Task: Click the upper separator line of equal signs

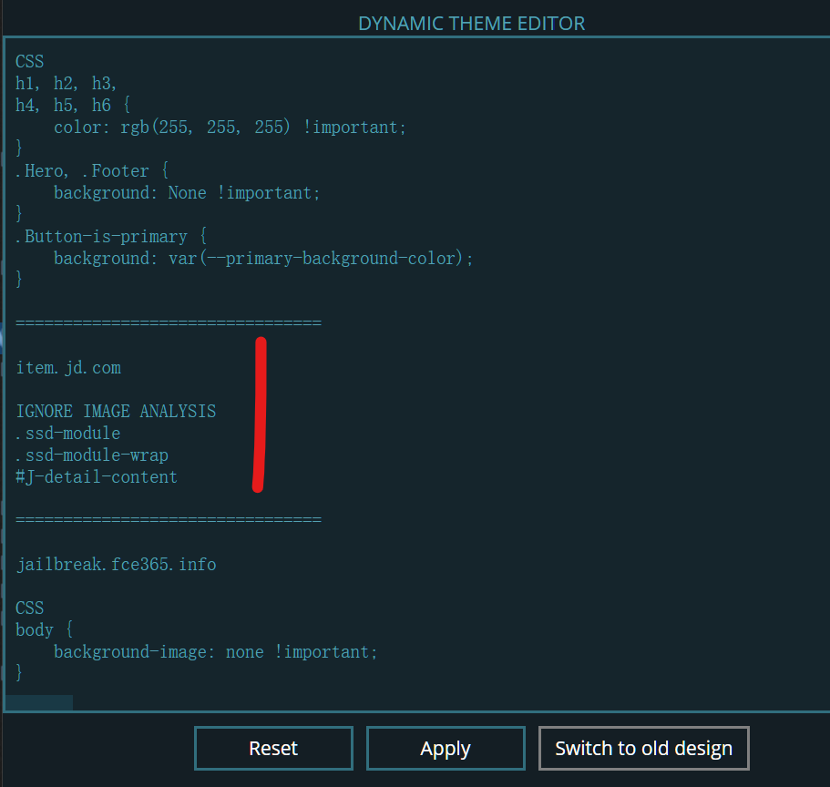Action: 169,322
